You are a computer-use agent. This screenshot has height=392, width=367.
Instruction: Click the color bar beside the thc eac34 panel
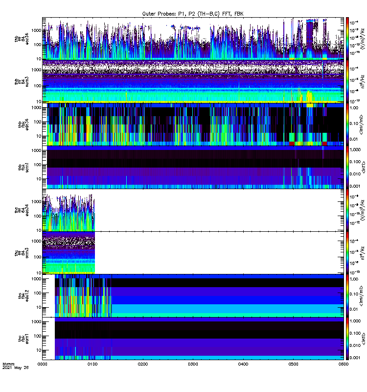[x=347, y=210]
